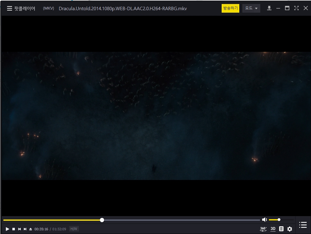
Task: Click the {MKV} format label
Action: tap(49, 8)
